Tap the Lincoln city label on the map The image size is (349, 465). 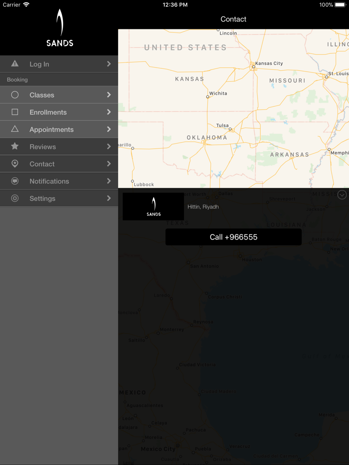click(228, 33)
